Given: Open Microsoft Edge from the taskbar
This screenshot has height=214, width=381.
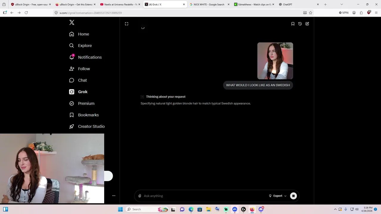Looking at the screenshot, I should (x=191, y=209).
